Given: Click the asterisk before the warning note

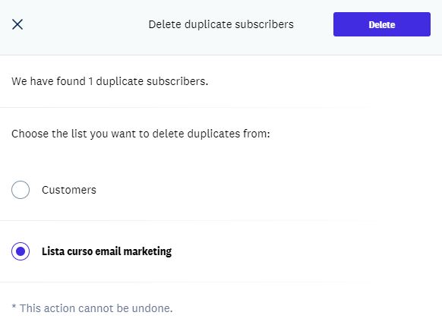Looking at the screenshot, I should point(14,307).
